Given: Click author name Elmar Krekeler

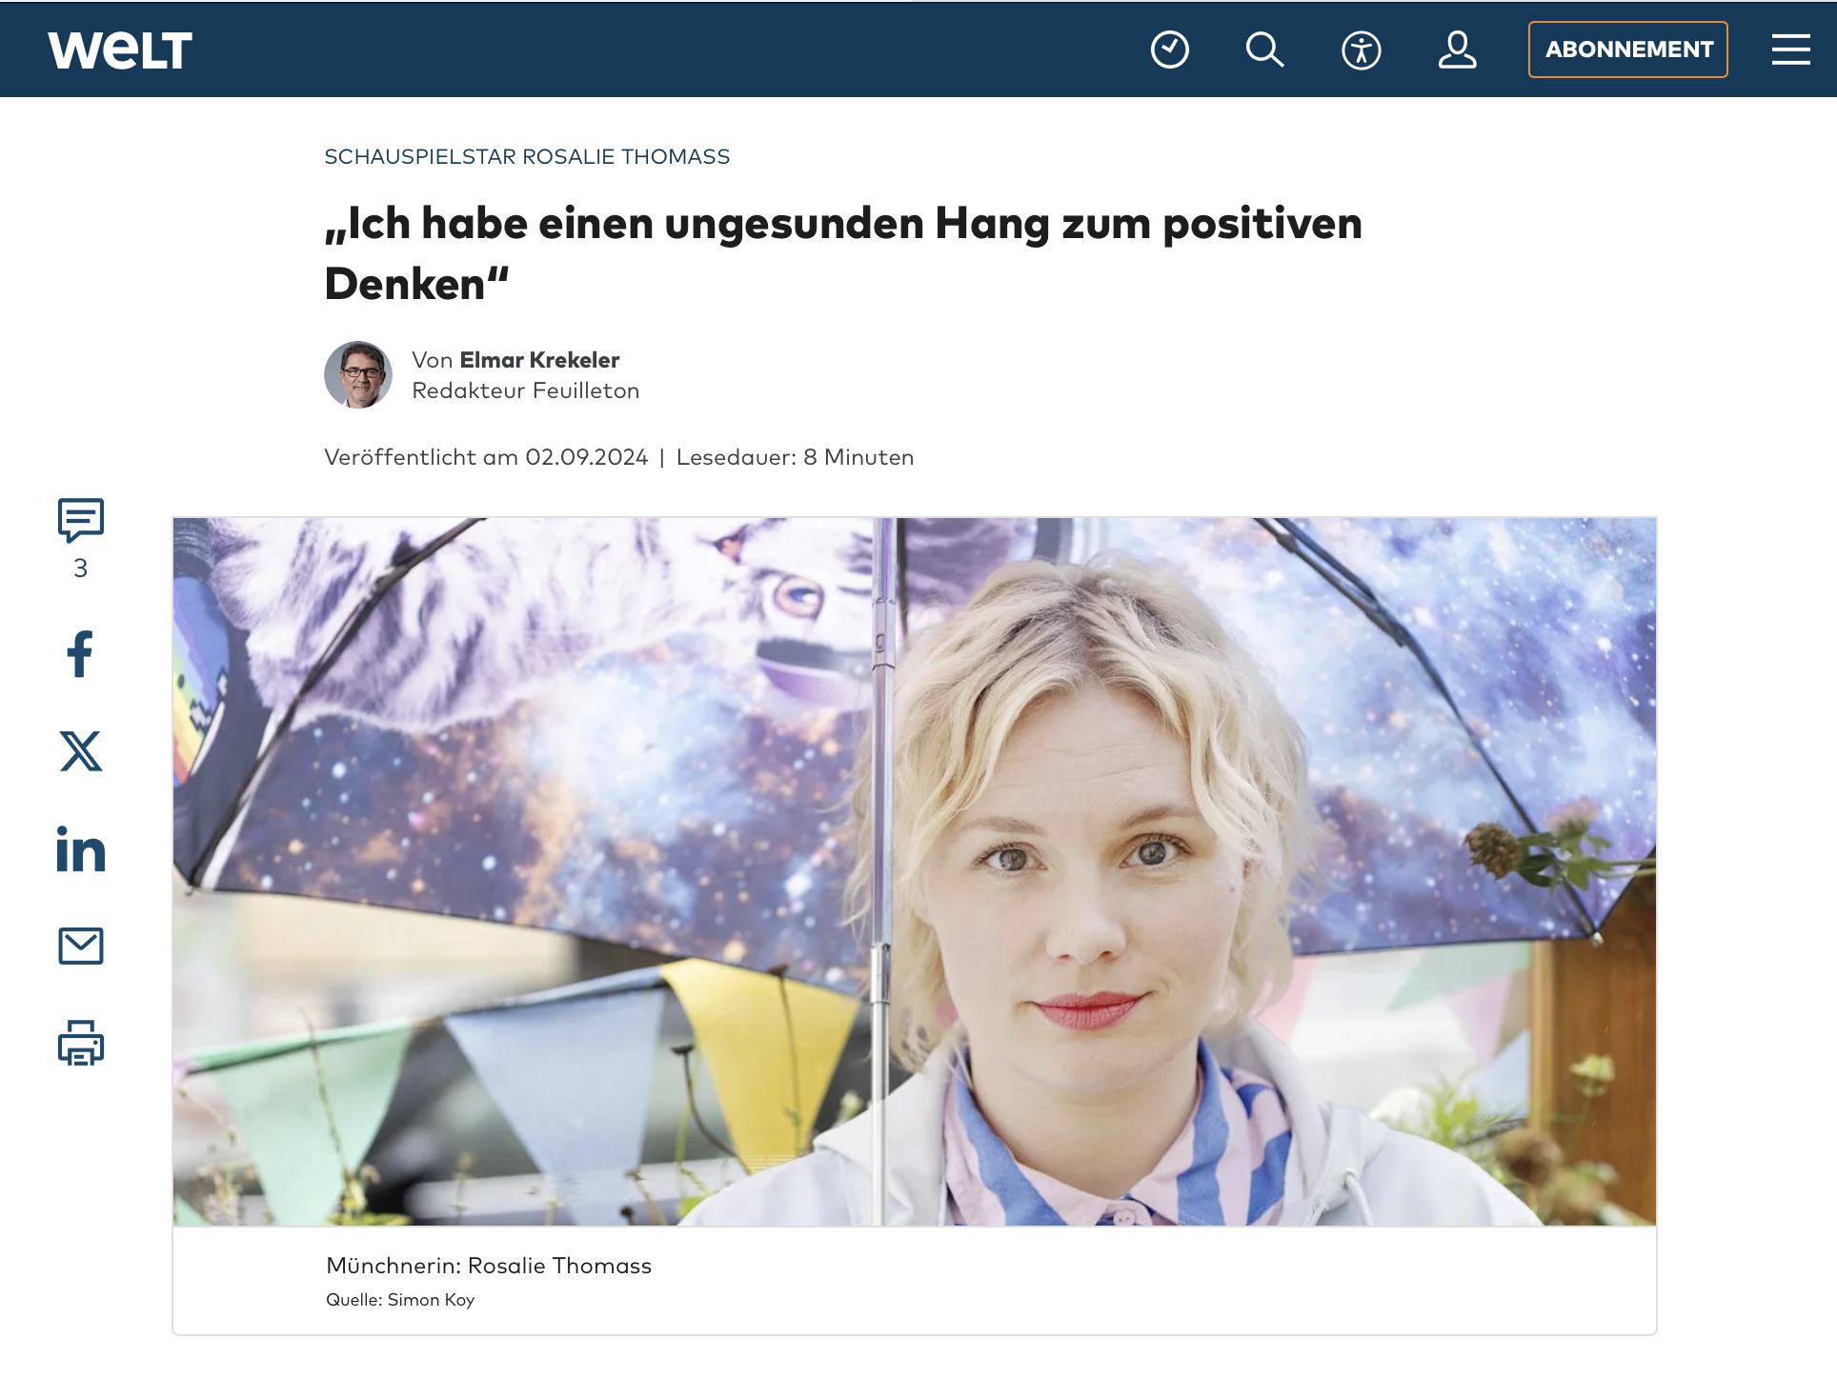Looking at the screenshot, I should click(539, 360).
